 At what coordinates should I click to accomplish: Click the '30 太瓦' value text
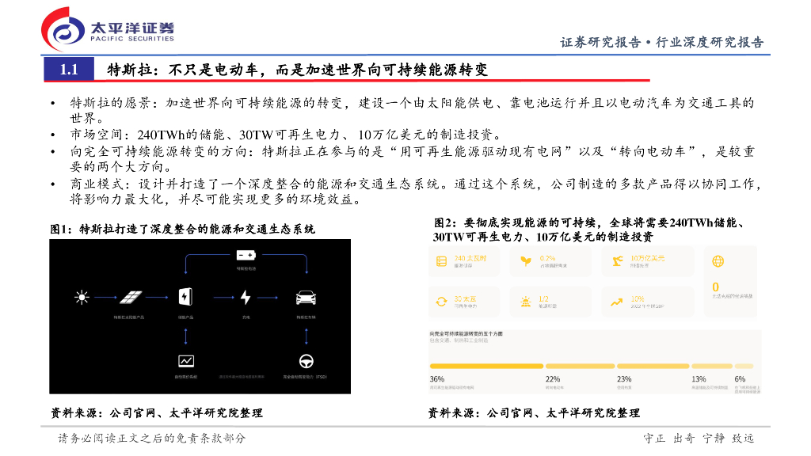[x=465, y=298]
